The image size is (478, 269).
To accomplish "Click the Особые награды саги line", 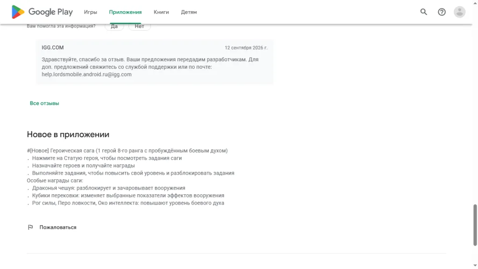I will click(x=55, y=181).
